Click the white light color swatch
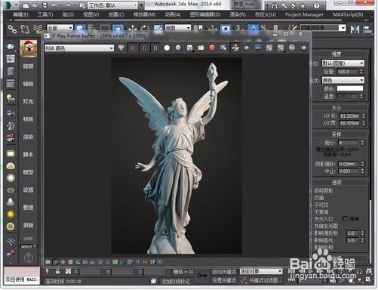 click(x=350, y=88)
